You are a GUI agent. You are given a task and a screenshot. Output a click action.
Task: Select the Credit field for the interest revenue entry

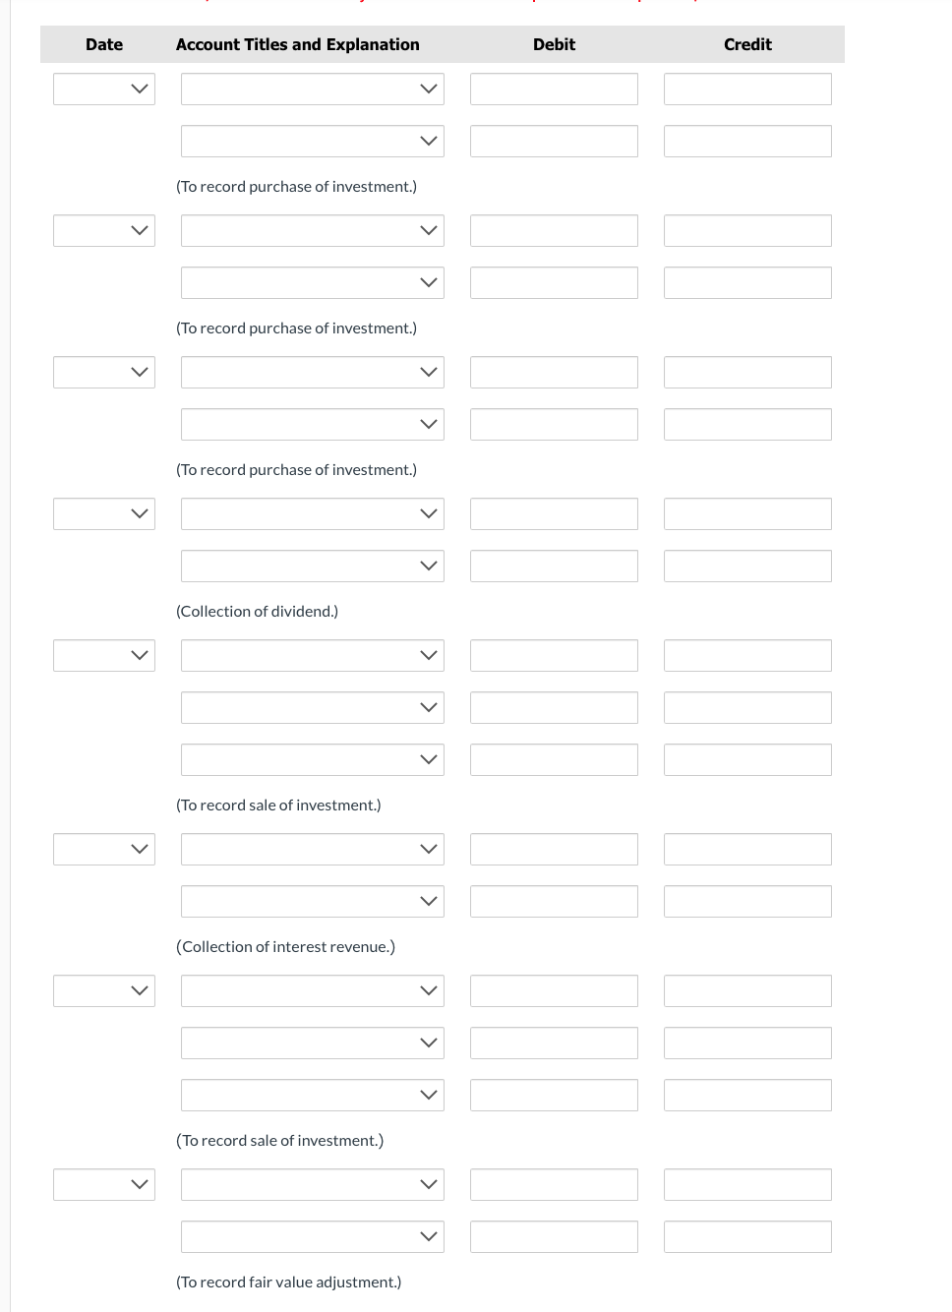click(x=747, y=849)
